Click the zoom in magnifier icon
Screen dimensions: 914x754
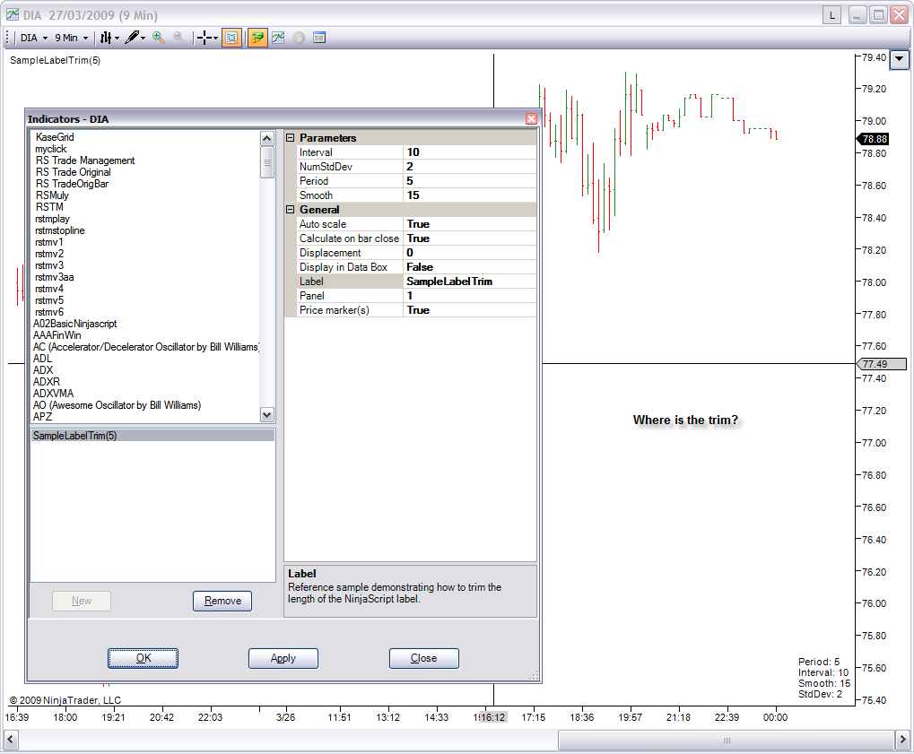(159, 38)
